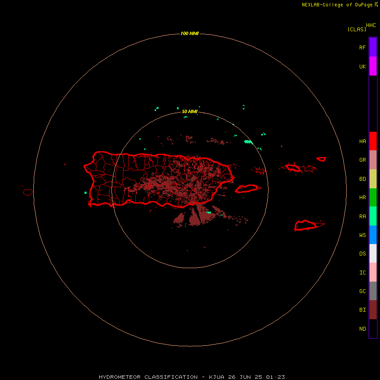Click the HA legend label
Screen dimensions: 380x380
pos(363,141)
